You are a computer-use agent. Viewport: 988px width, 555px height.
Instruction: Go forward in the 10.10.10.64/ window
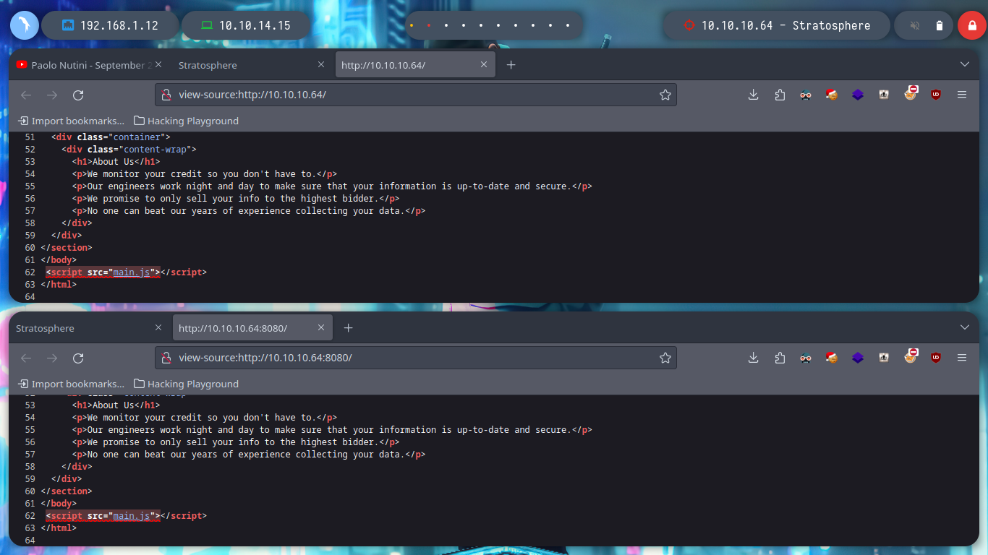coord(52,95)
